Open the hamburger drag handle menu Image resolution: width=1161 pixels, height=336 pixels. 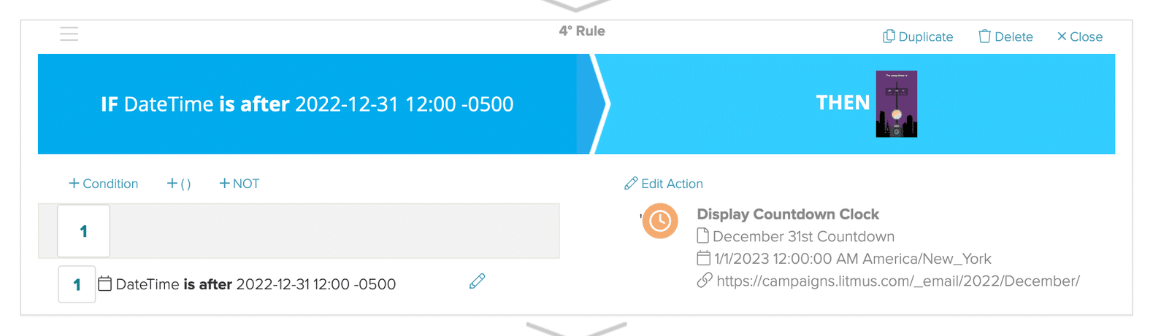69,34
